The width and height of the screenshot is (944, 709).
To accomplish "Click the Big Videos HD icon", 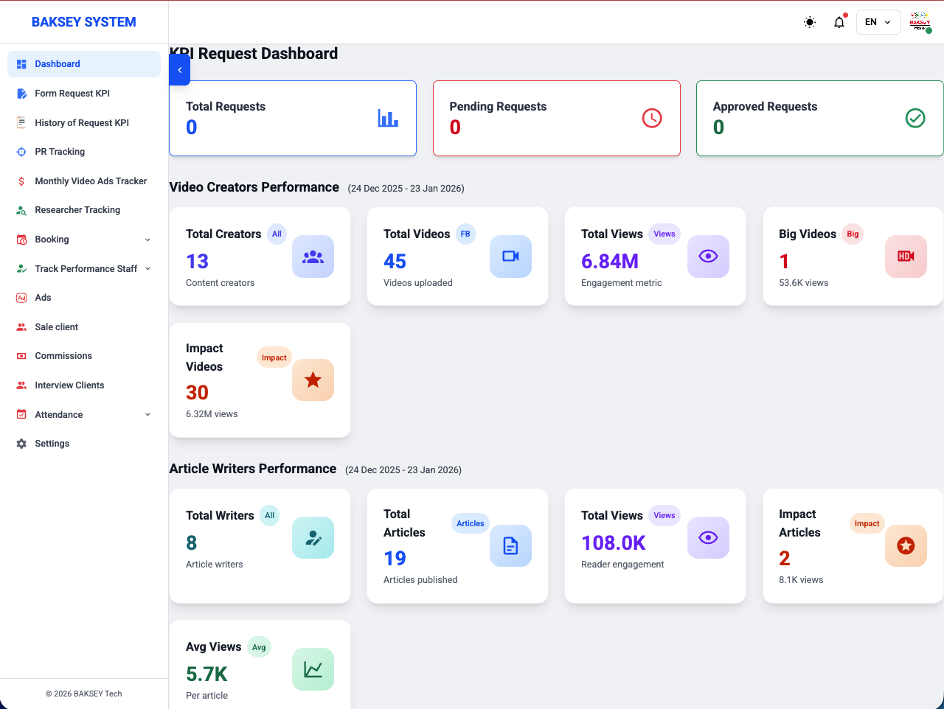I will (906, 256).
